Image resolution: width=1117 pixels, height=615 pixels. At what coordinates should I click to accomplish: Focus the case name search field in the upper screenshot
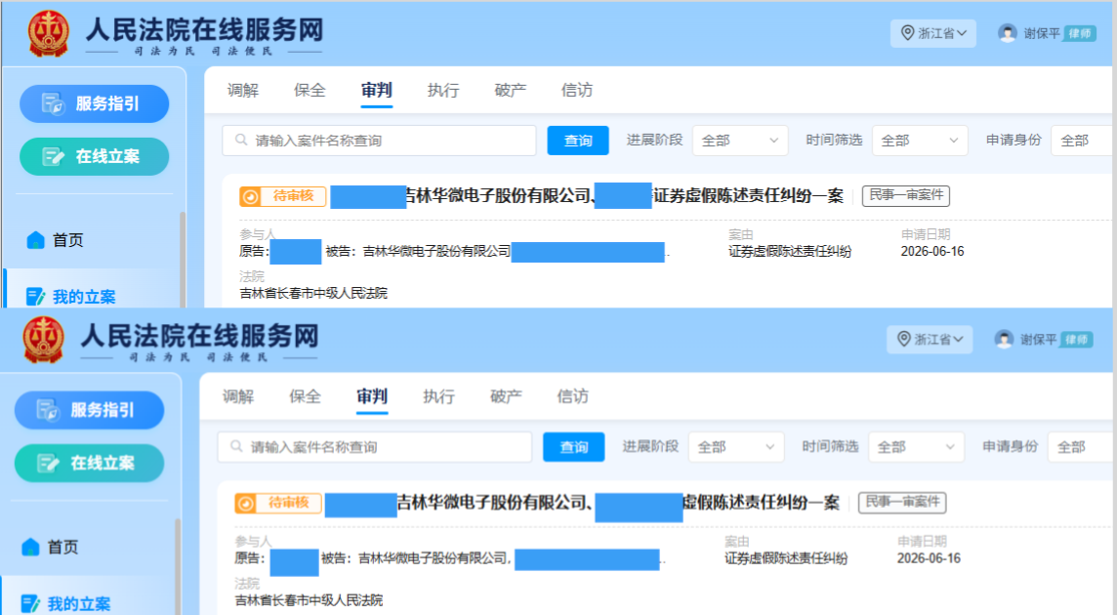pos(379,141)
